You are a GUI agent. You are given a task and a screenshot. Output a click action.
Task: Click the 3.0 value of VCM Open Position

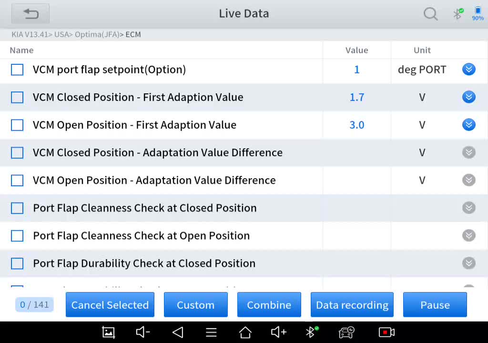[x=356, y=125]
